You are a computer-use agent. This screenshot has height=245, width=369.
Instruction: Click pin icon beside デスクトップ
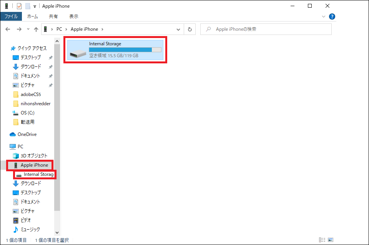coord(50,58)
